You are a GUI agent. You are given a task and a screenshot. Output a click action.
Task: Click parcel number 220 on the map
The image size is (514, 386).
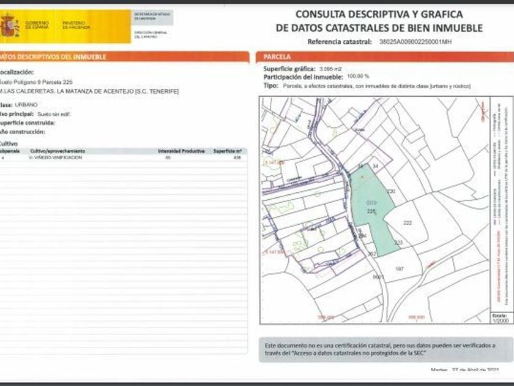coord(391,191)
